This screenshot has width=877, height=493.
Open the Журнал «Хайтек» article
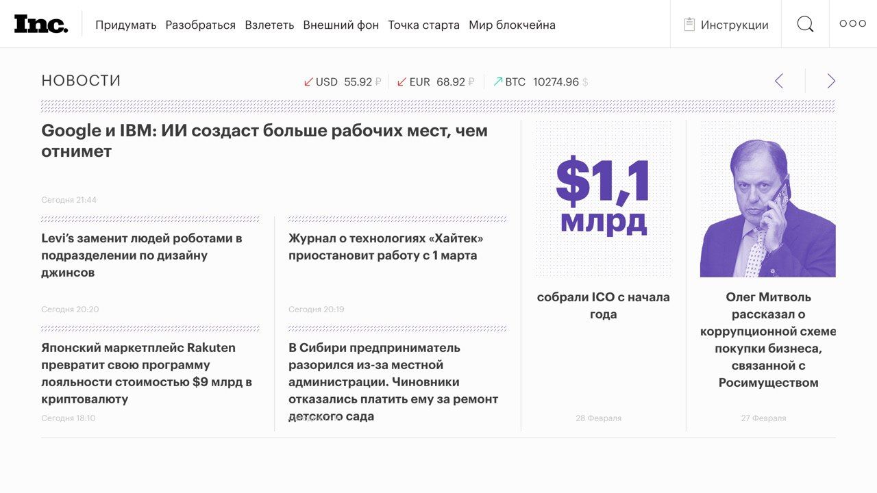(x=386, y=246)
